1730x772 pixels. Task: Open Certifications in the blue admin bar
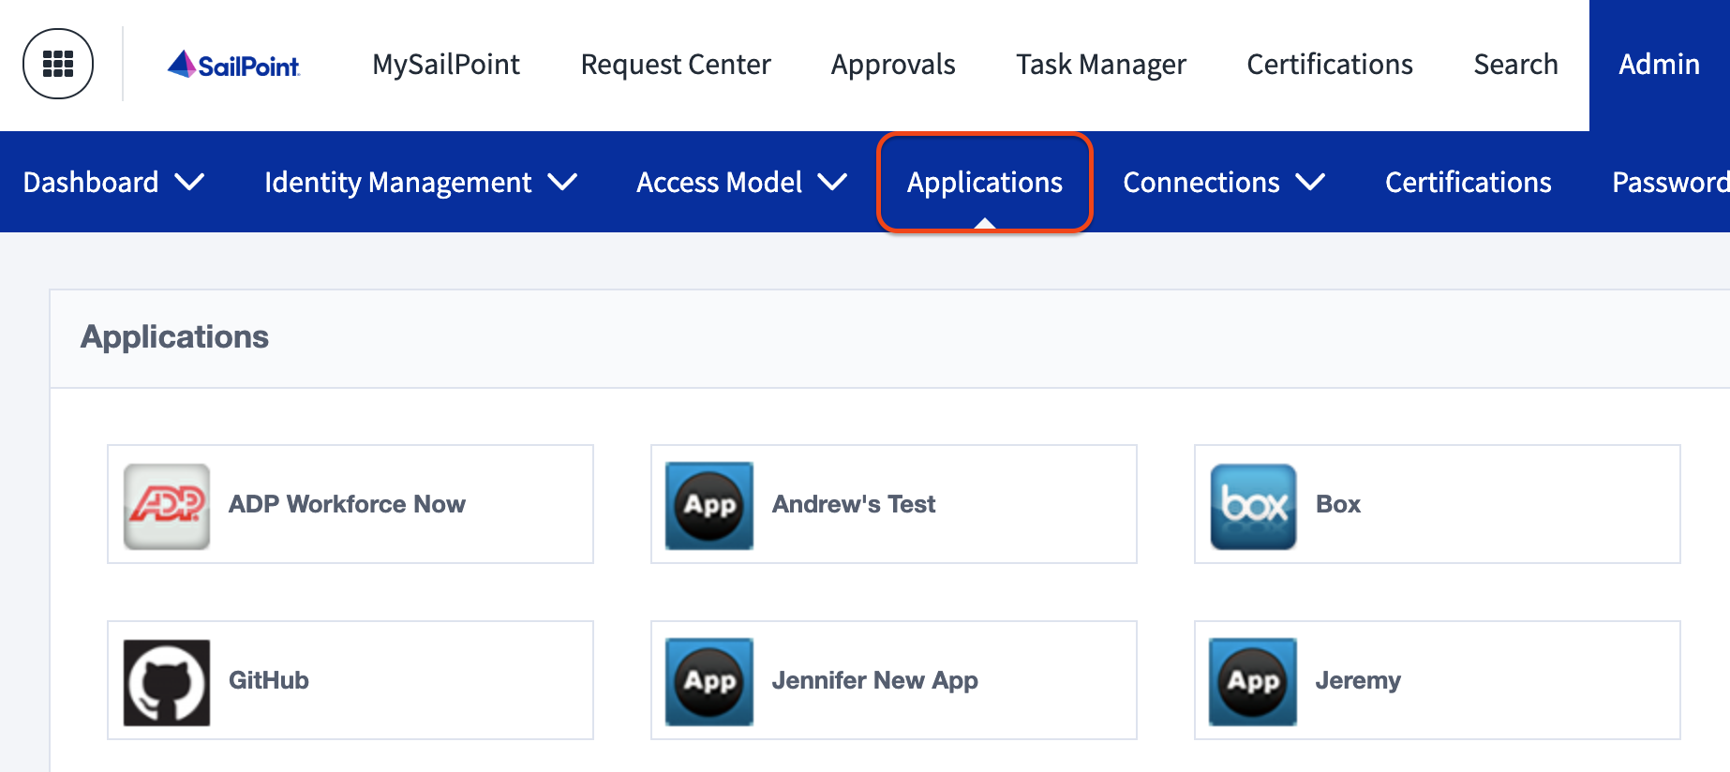point(1468,182)
